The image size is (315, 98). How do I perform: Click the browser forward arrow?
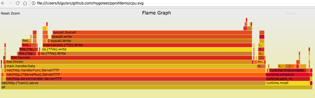(10, 3)
